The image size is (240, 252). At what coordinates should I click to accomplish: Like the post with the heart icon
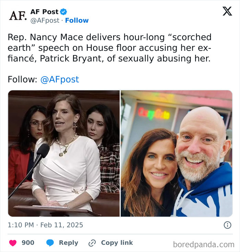(x=13, y=243)
